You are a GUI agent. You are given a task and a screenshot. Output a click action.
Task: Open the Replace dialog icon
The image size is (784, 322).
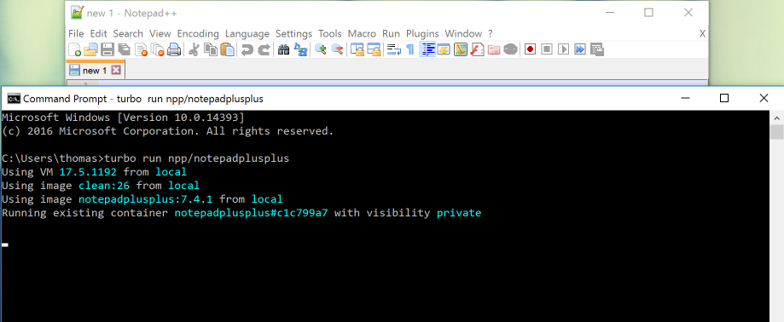[x=300, y=49]
